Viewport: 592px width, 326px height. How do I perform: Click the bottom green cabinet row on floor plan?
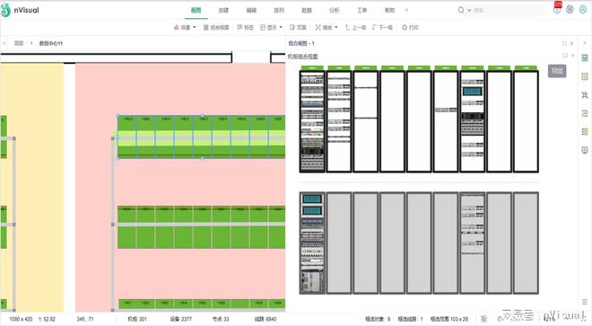point(202,304)
